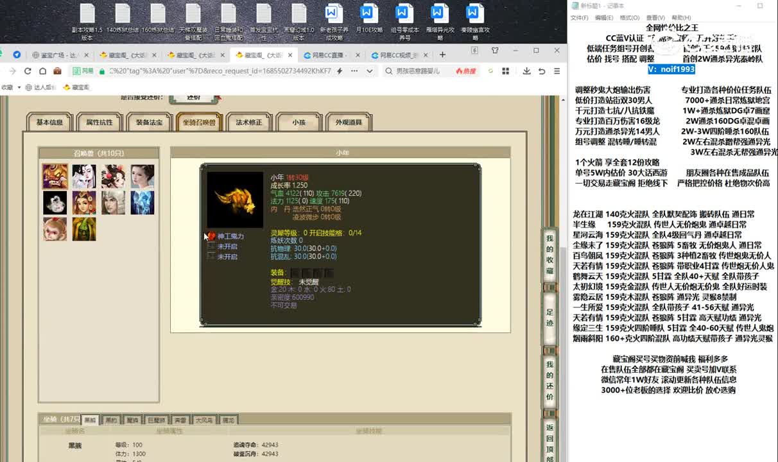Expand the 收藏 bookmarks dropdown arrow

19,87
